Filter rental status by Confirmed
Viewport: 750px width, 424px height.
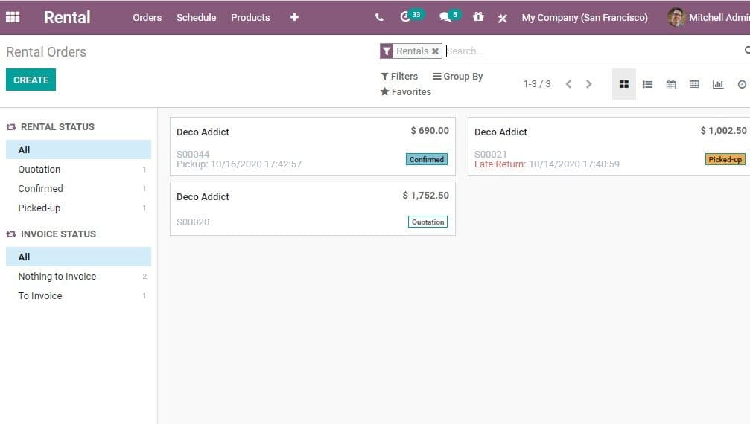pyautogui.click(x=78, y=189)
